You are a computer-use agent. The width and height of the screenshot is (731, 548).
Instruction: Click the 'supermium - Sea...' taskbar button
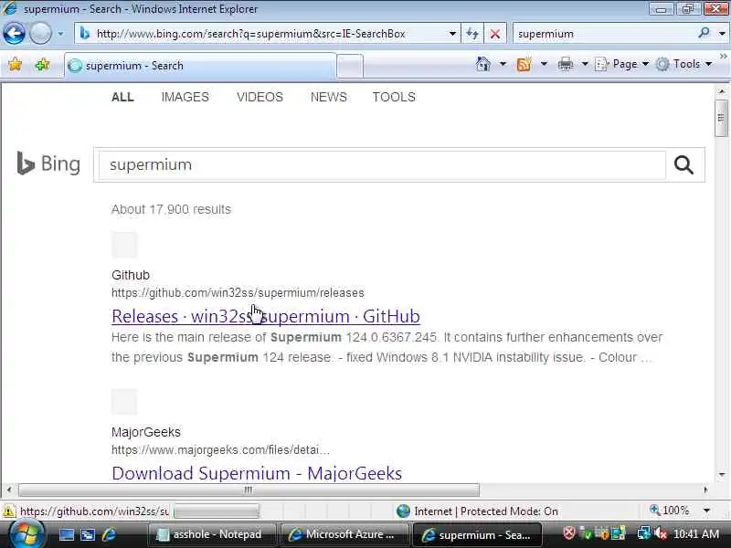tap(477, 535)
